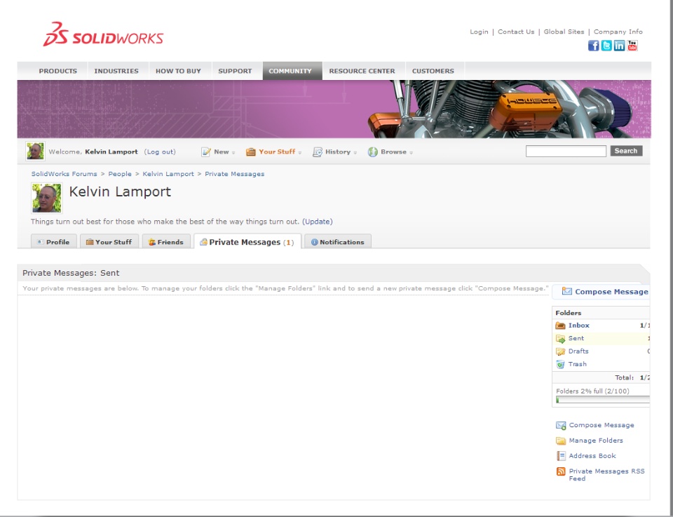Click the Your Stuff briefcase icon in toolbar

tap(251, 152)
